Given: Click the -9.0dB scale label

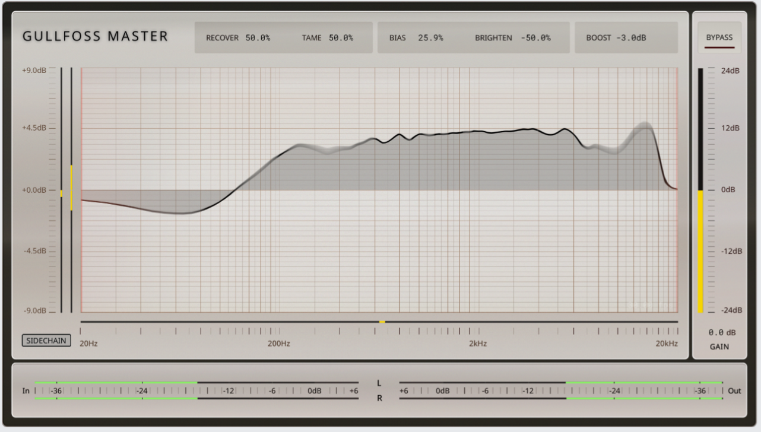Looking at the screenshot, I should point(34,311).
